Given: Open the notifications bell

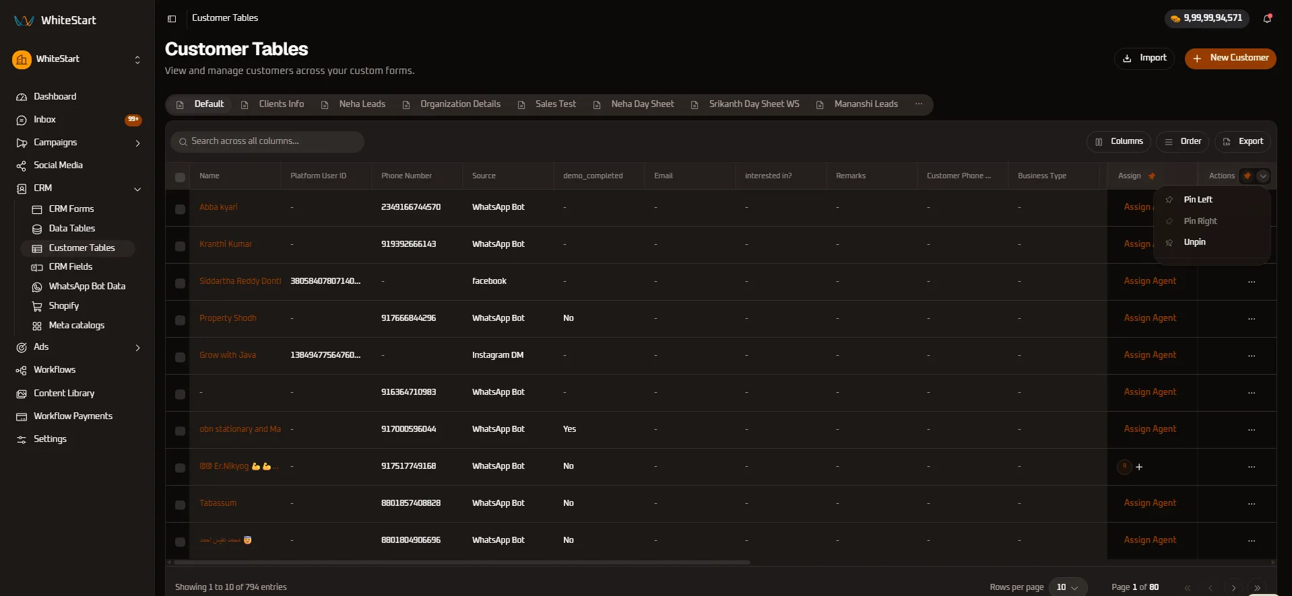Looking at the screenshot, I should click(1267, 19).
